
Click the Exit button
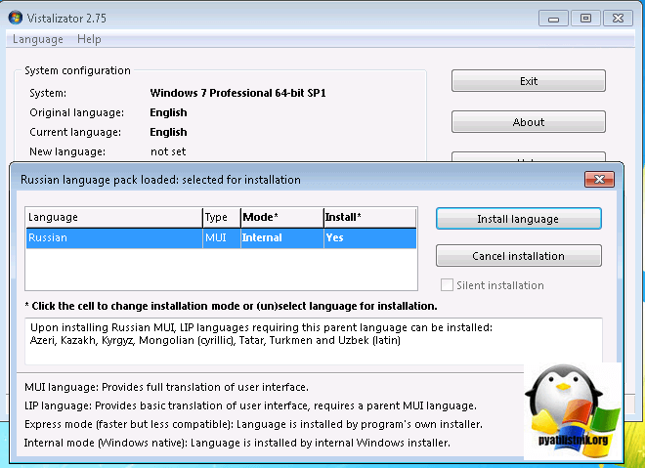point(528,80)
